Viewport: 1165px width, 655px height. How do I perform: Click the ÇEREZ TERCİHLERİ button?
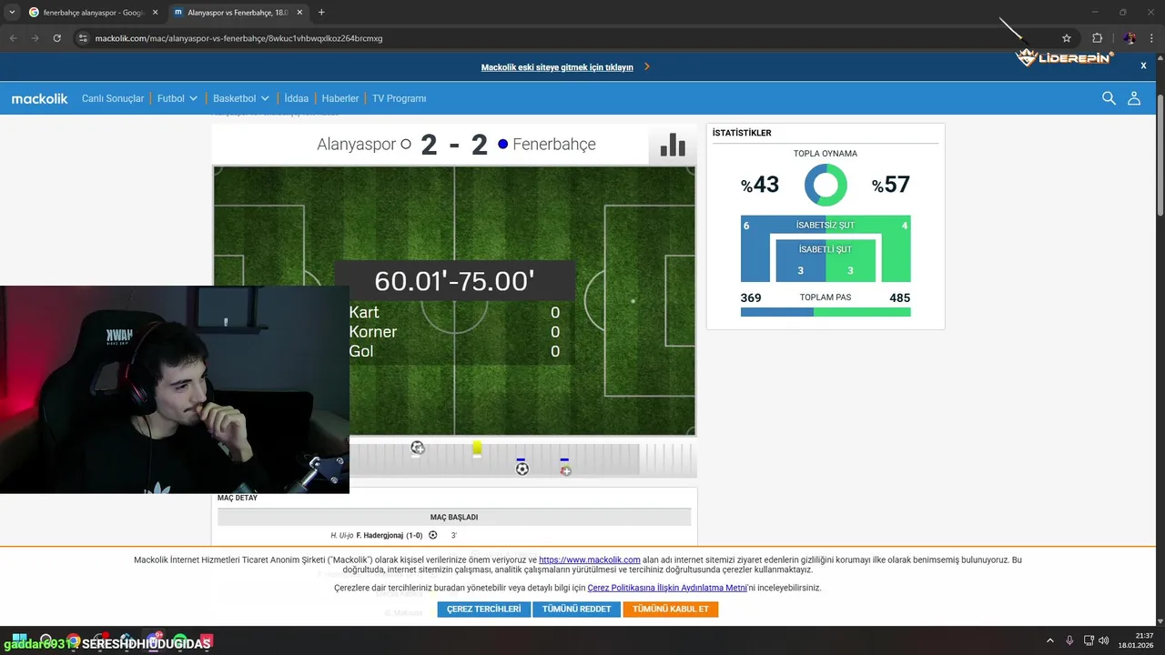483,610
